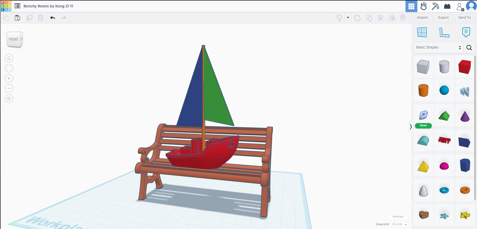Select the blue Sphere shape
Viewport: 477px width, 229px height.
coord(444,90)
